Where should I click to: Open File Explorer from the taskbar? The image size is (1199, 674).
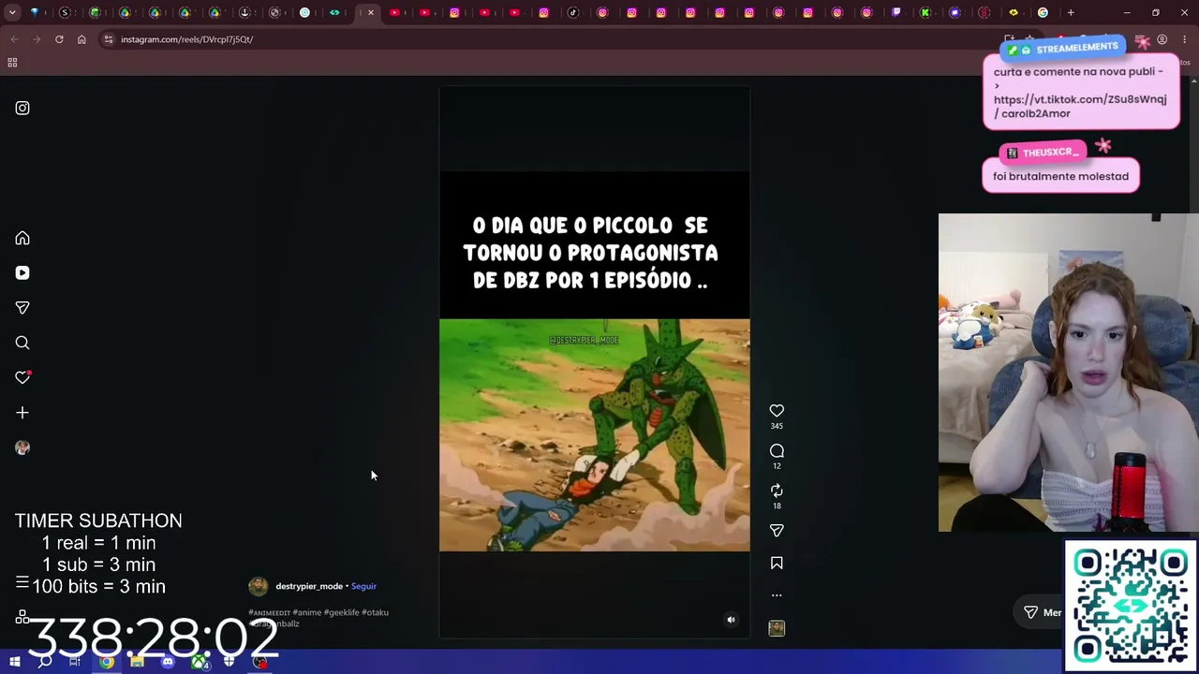[137, 662]
